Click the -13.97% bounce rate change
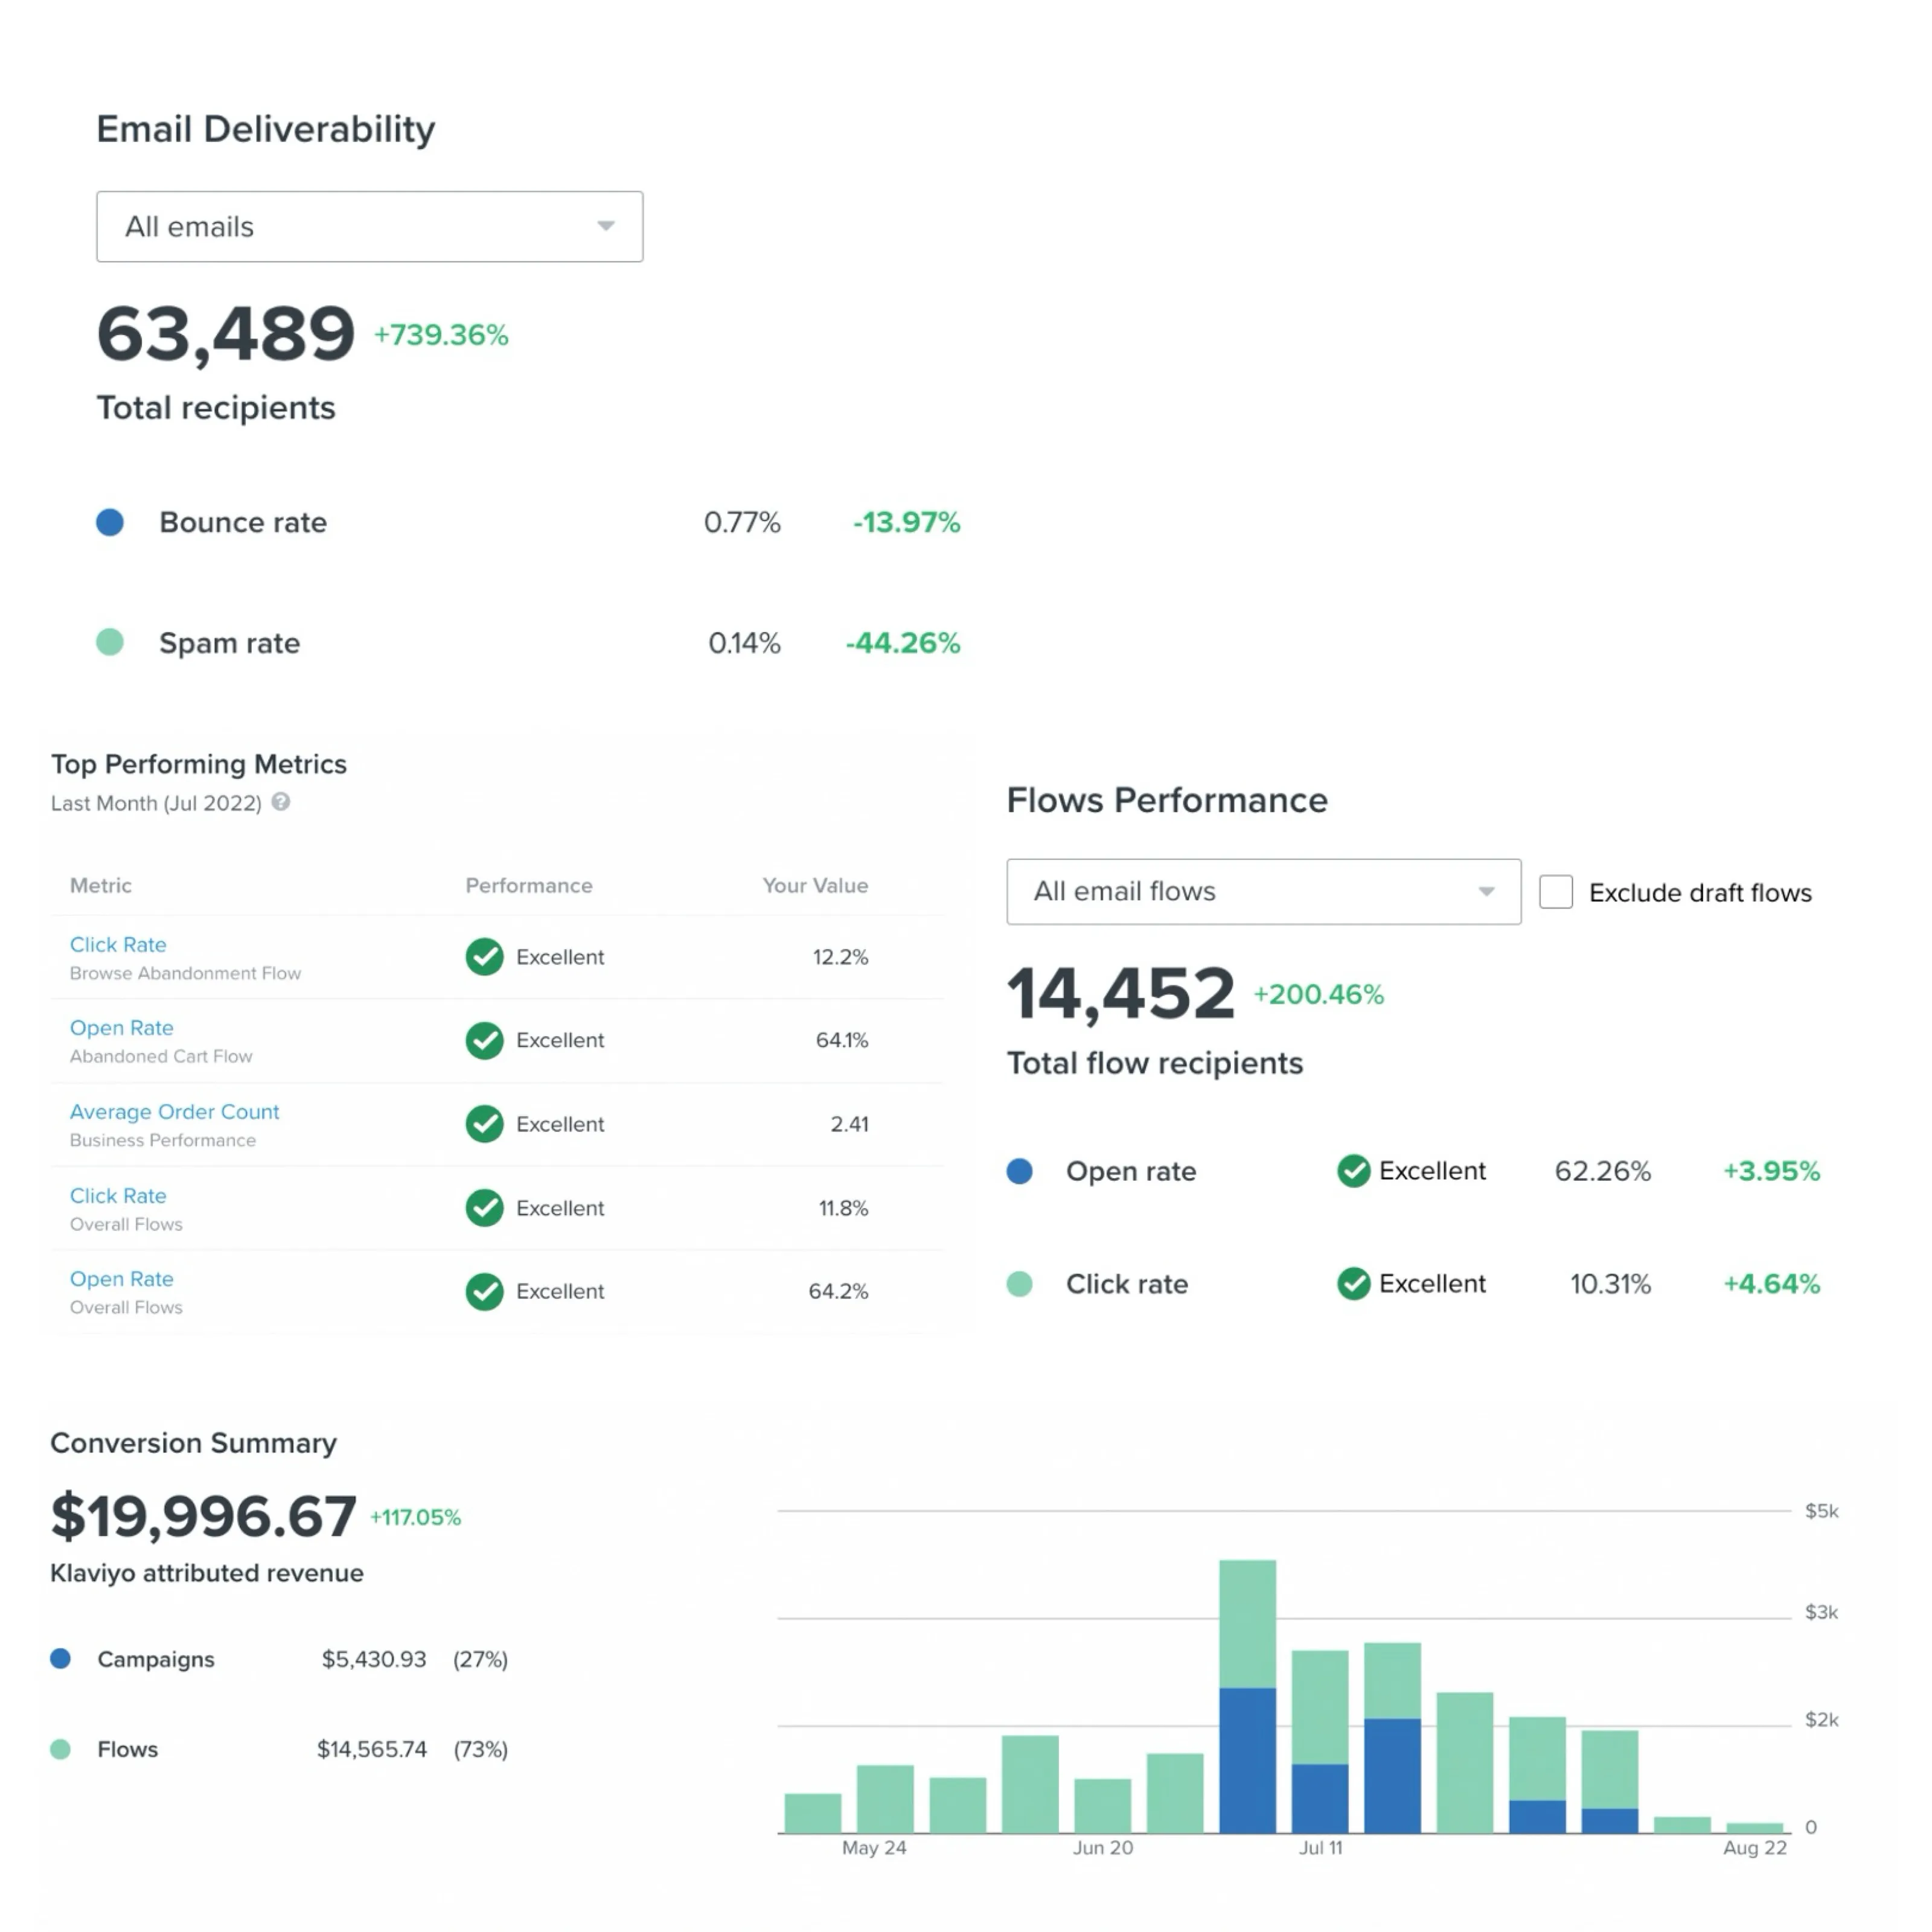Image resolution: width=1932 pixels, height=1932 pixels. pyautogui.click(x=906, y=522)
